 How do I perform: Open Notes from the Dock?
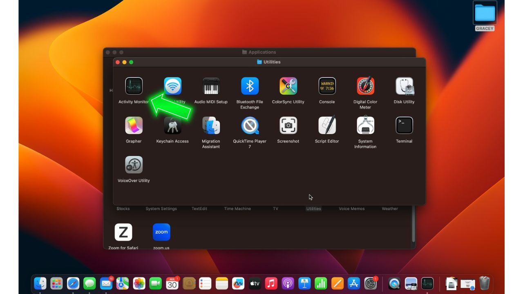click(x=222, y=283)
